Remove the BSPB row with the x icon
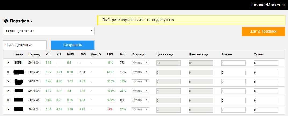Image resolution: width=288 pixels, height=116 pixels. 8,63
